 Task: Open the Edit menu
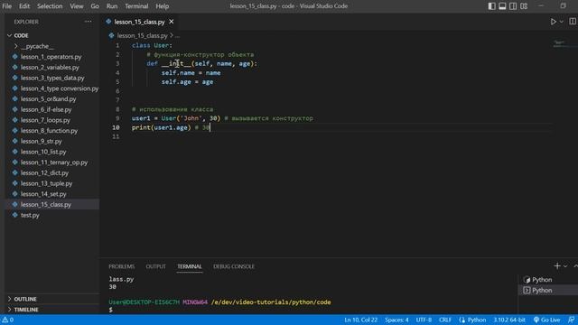[x=24, y=6]
